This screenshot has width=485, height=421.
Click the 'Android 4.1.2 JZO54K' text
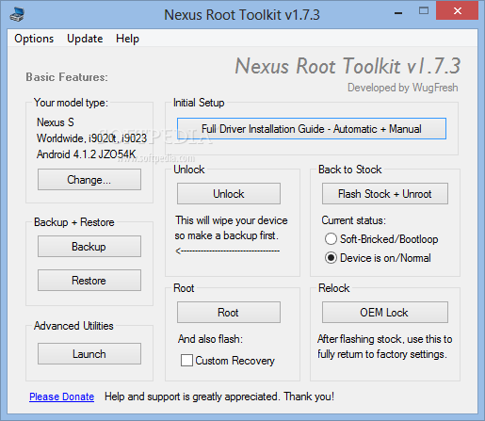tap(87, 154)
